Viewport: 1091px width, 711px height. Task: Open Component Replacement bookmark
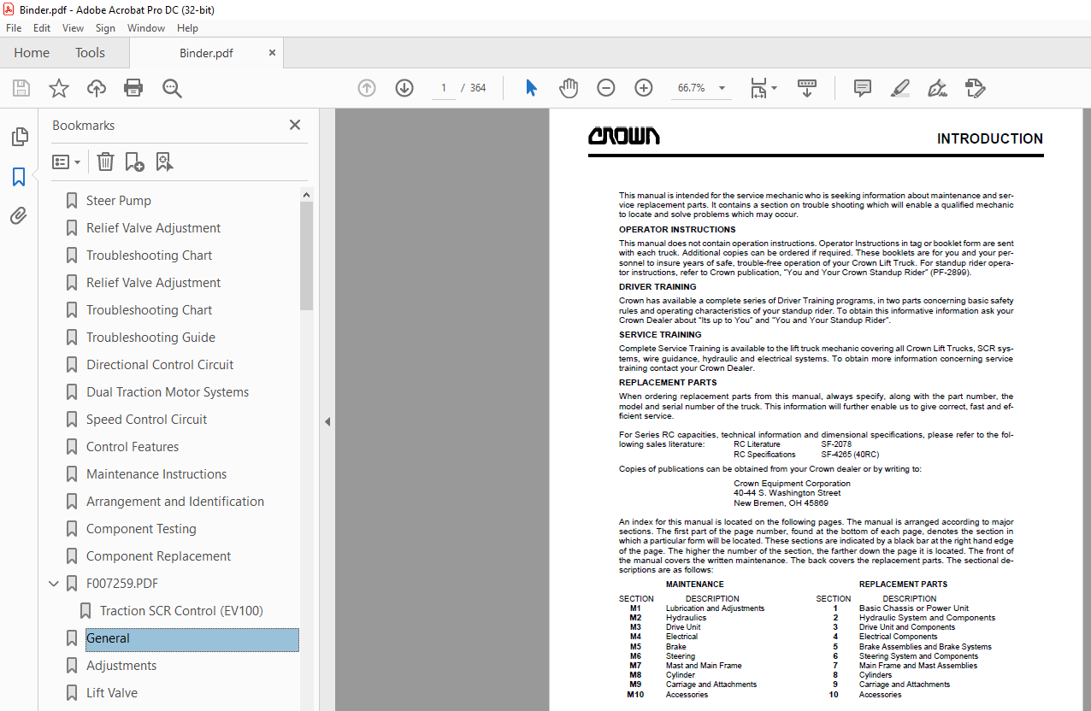[158, 556]
